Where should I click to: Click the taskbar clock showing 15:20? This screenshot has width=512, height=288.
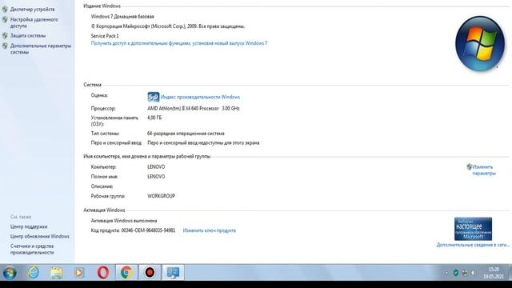point(494,273)
